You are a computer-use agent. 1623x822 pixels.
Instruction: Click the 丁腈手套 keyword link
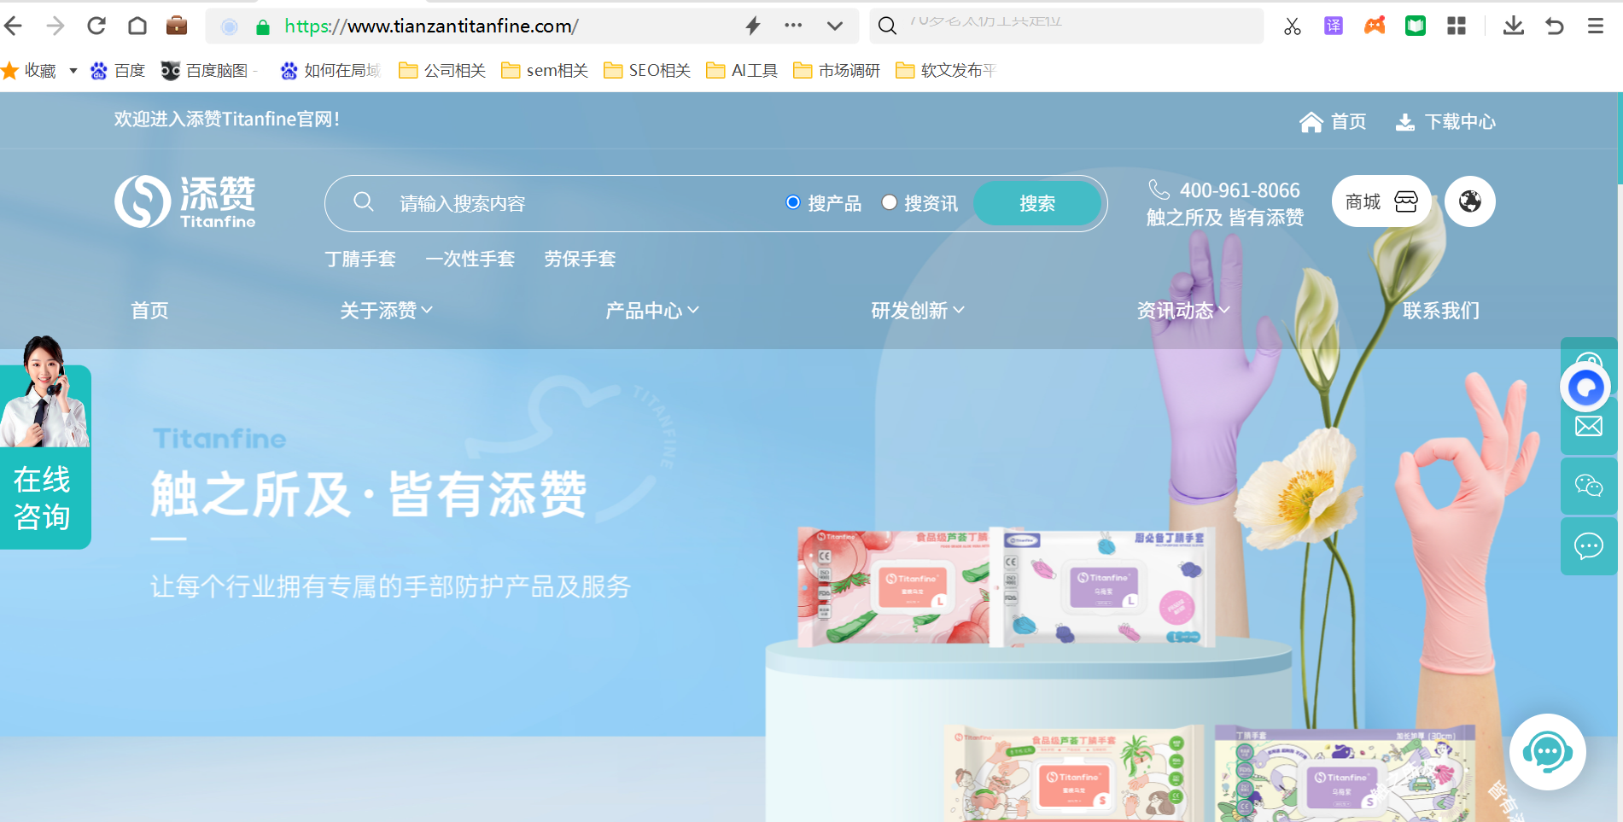coord(360,259)
